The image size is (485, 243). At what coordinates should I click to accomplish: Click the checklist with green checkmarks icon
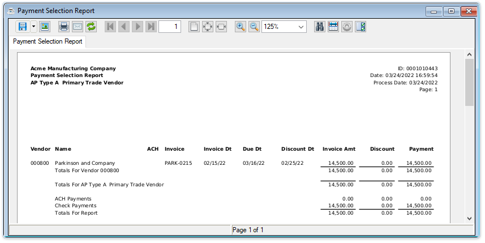(x=360, y=27)
